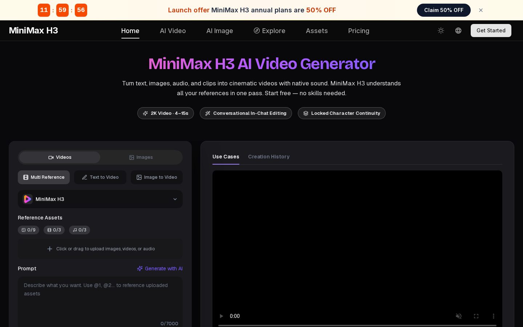Click the MiniMax H3 model play logo icon
This screenshot has height=327, width=523.
click(28, 199)
